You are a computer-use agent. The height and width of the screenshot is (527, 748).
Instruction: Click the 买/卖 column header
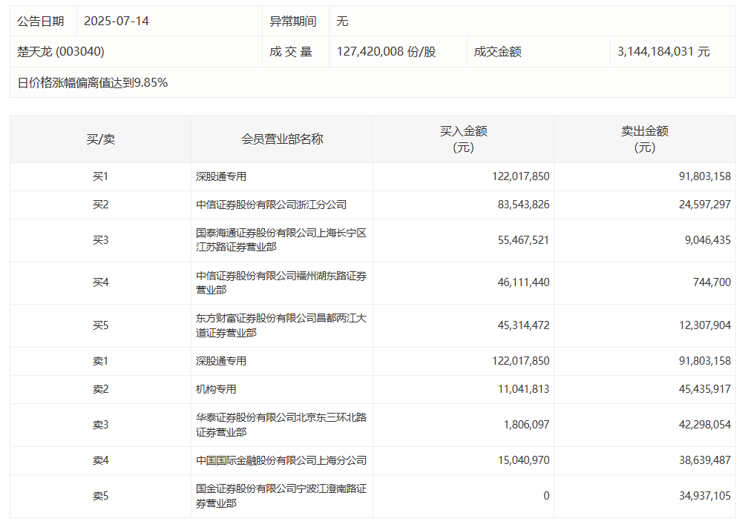[x=101, y=139]
